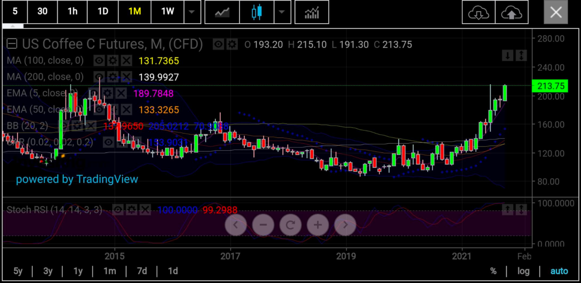Remove the MA 200 indicator

click(126, 77)
